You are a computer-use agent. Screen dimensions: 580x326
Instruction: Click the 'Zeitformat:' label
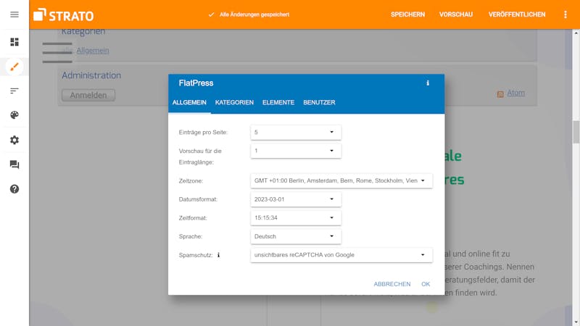193,218
